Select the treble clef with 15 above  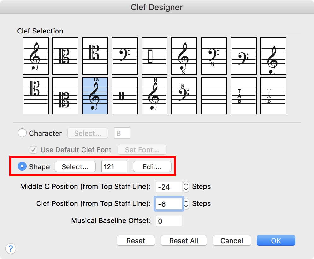click(x=95, y=96)
